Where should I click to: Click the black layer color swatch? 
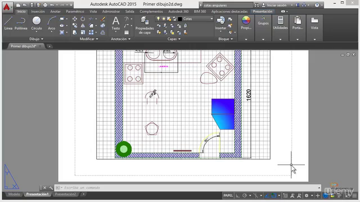click(180, 19)
